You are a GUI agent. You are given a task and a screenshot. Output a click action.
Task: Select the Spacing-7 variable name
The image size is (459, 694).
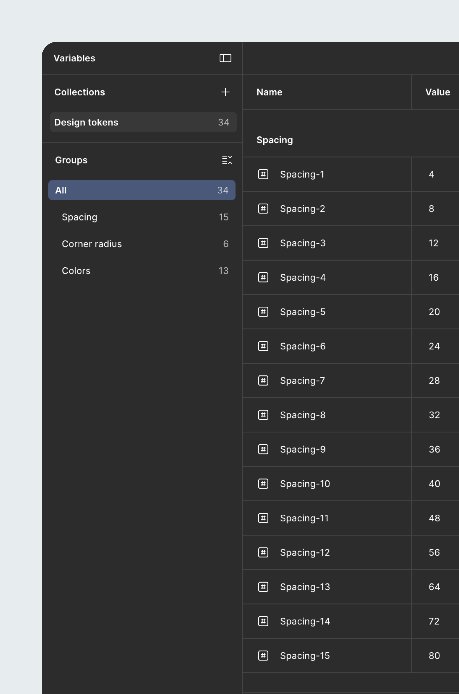(x=302, y=380)
